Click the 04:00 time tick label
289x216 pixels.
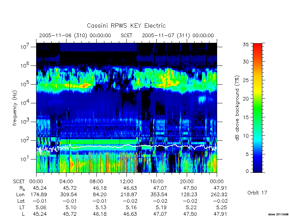click(x=66, y=181)
